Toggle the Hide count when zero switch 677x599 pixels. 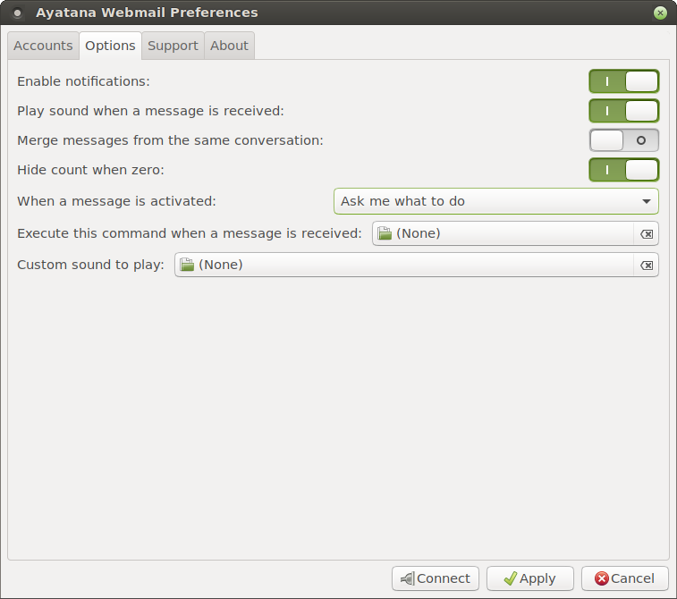(x=624, y=170)
